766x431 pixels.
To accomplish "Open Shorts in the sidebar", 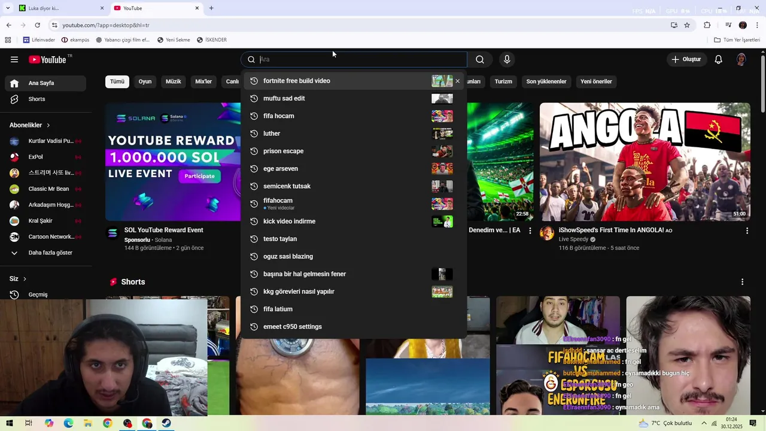I will point(45,99).
